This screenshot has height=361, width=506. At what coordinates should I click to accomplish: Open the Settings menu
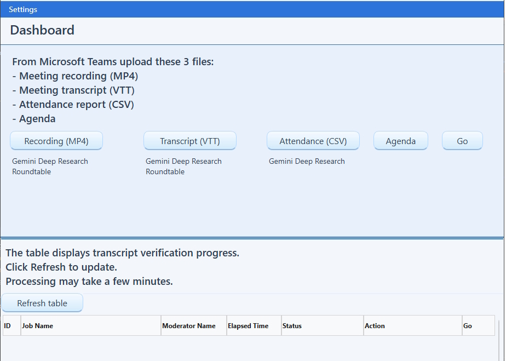click(x=23, y=9)
